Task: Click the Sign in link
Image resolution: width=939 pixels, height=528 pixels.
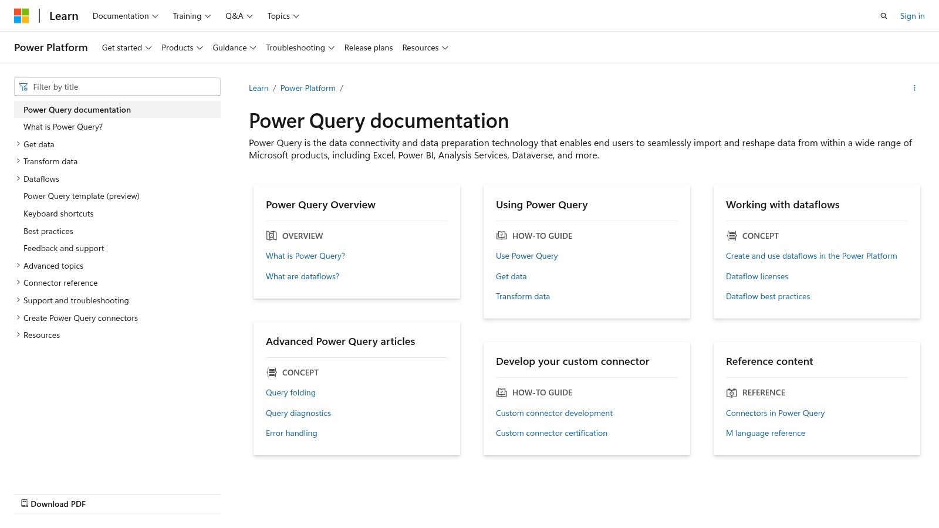Action: [912, 16]
